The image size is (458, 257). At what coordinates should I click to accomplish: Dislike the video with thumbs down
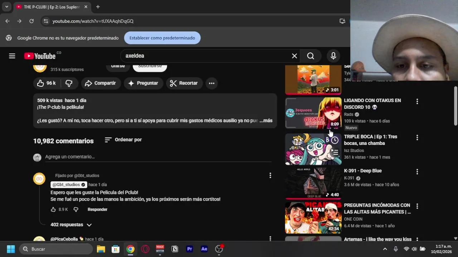pyautogui.click(x=69, y=83)
